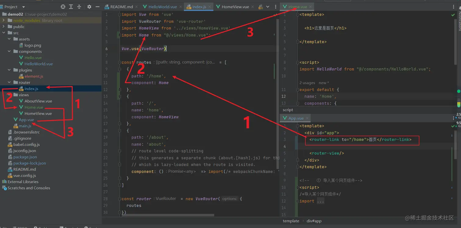The width and height of the screenshot is (461, 228).
Task: Select Scratches and Consoles node
Action: click(x=29, y=188)
